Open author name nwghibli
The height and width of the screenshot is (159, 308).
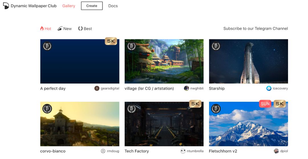[x=197, y=89]
